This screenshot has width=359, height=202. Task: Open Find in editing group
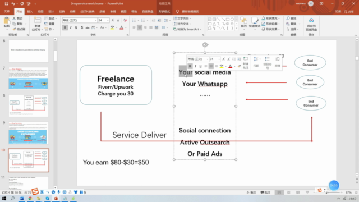(x=291, y=19)
